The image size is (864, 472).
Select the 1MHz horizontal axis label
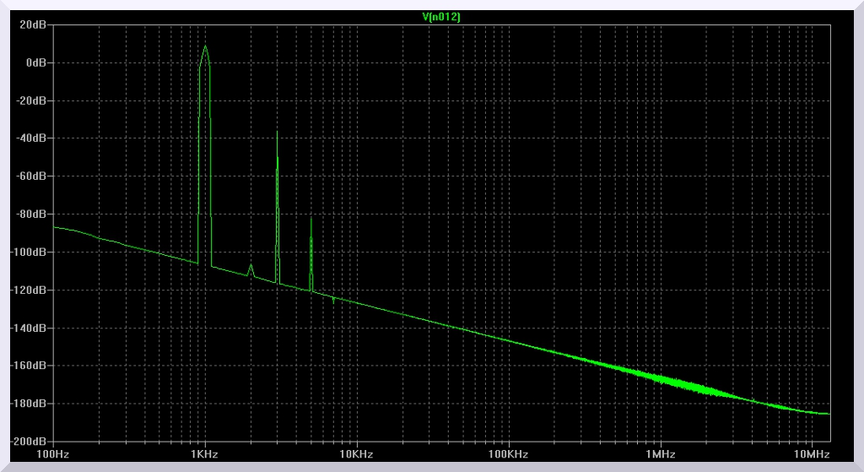[660, 454]
